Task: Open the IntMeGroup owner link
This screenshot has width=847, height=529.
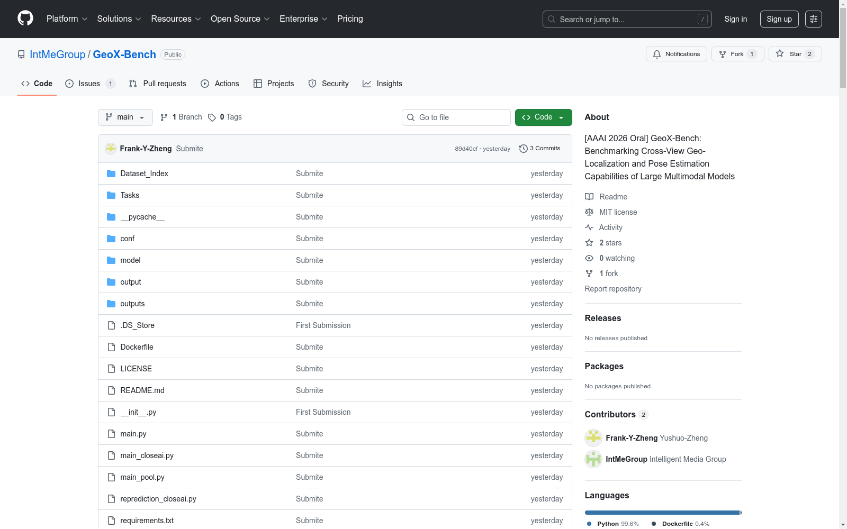Action: [58, 54]
